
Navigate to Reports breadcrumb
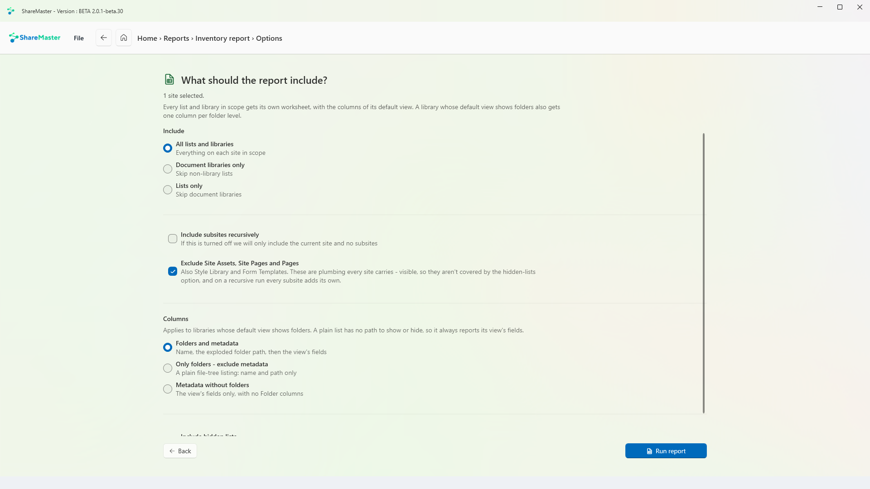coord(176,38)
